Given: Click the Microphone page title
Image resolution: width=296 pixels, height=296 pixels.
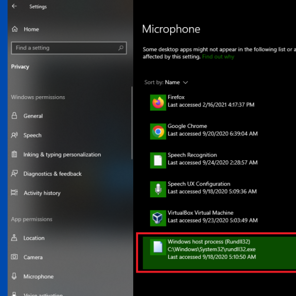Looking at the screenshot, I should pyautogui.click(x=171, y=29).
